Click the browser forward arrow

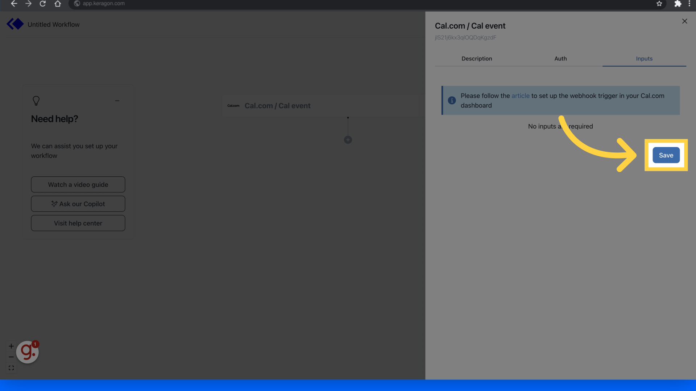tap(28, 4)
